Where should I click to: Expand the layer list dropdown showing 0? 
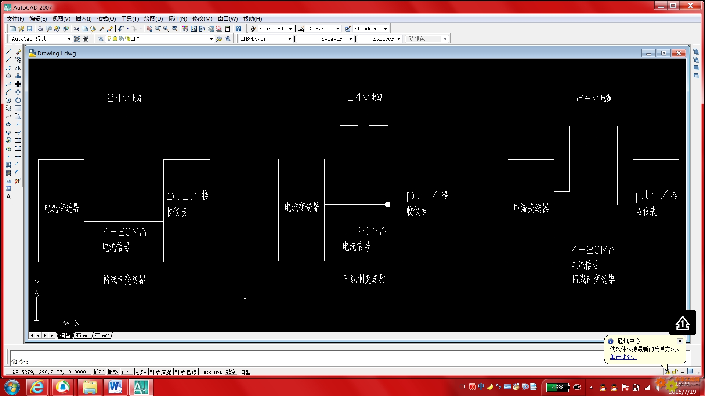pyautogui.click(x=211, y=39)
